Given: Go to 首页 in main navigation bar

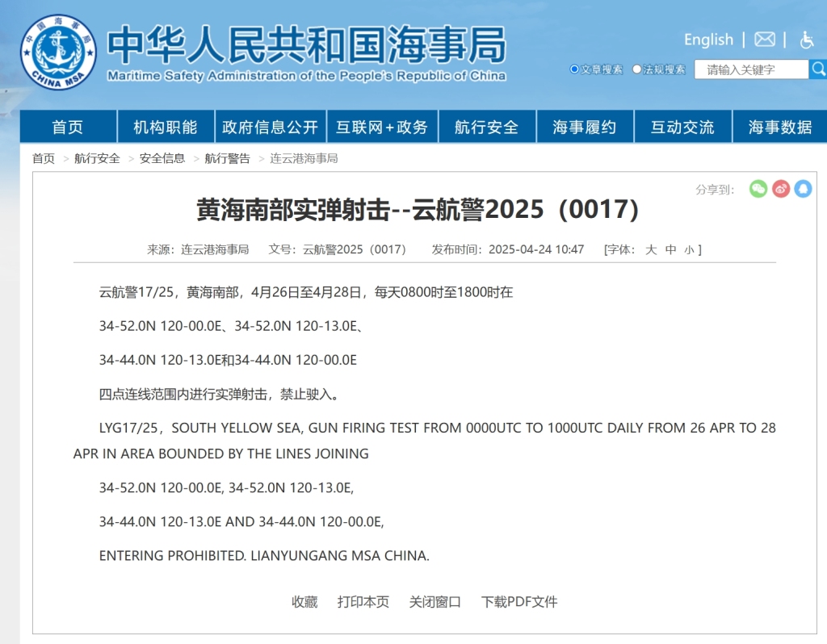Looking at the screenshot, I should pos(68,127).
